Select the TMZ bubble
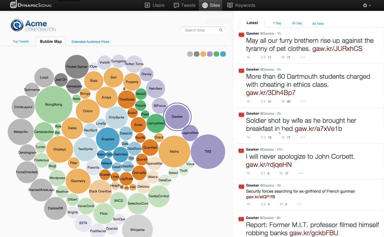Image resolution: width=384 pixels, height=237 pixels. tap(208, 151)
